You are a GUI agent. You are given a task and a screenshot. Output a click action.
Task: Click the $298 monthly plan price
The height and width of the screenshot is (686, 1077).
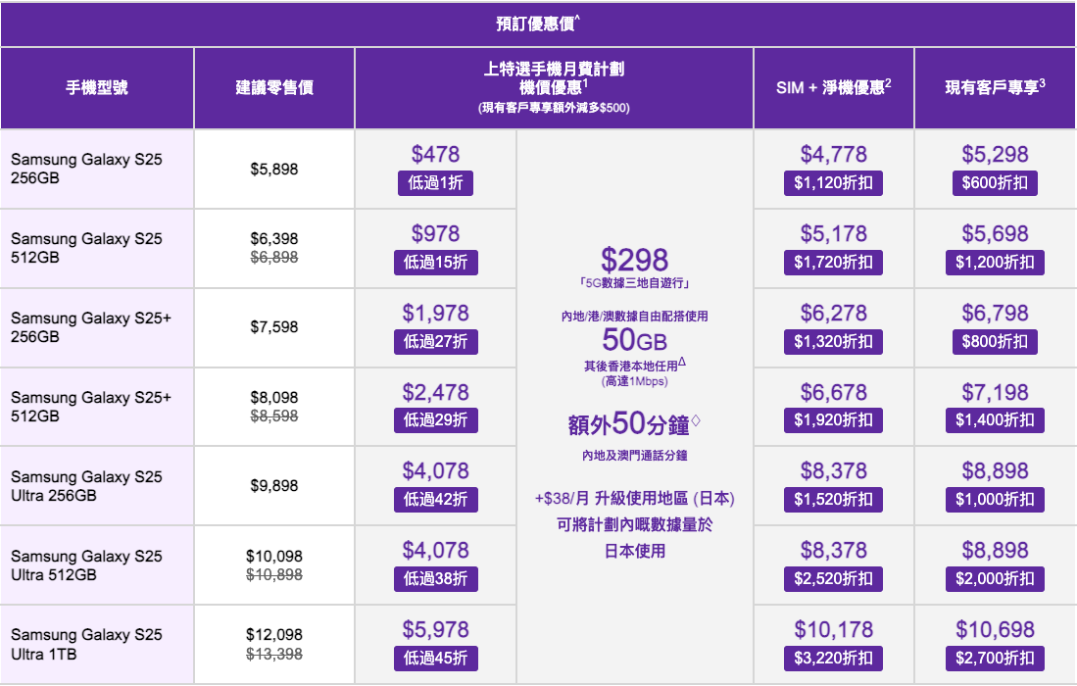(x=635, y=261)
